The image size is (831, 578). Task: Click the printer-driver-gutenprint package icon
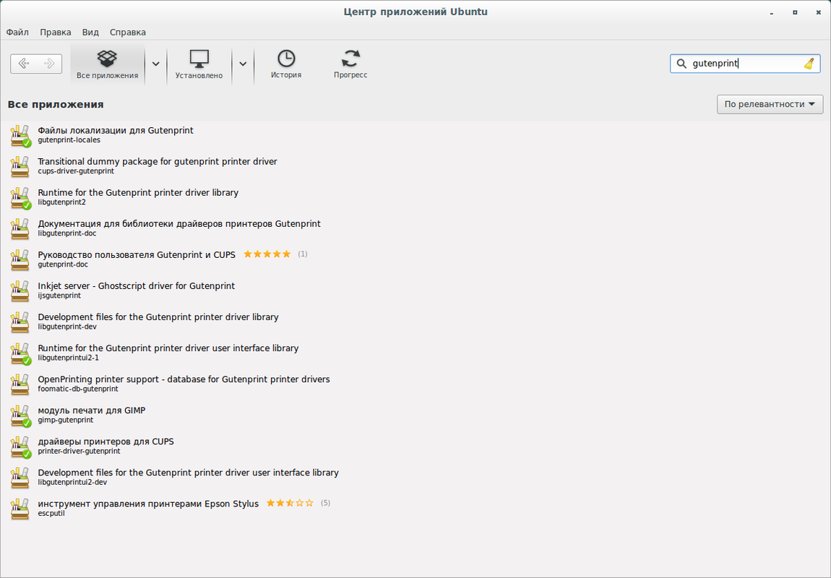(x=20, y=447)
